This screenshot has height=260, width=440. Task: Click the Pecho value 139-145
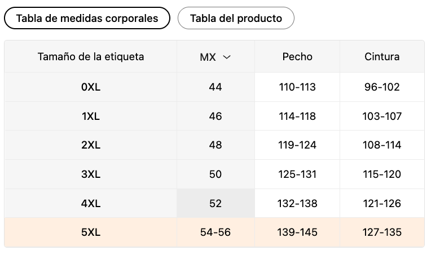click(x=297, y=232)
